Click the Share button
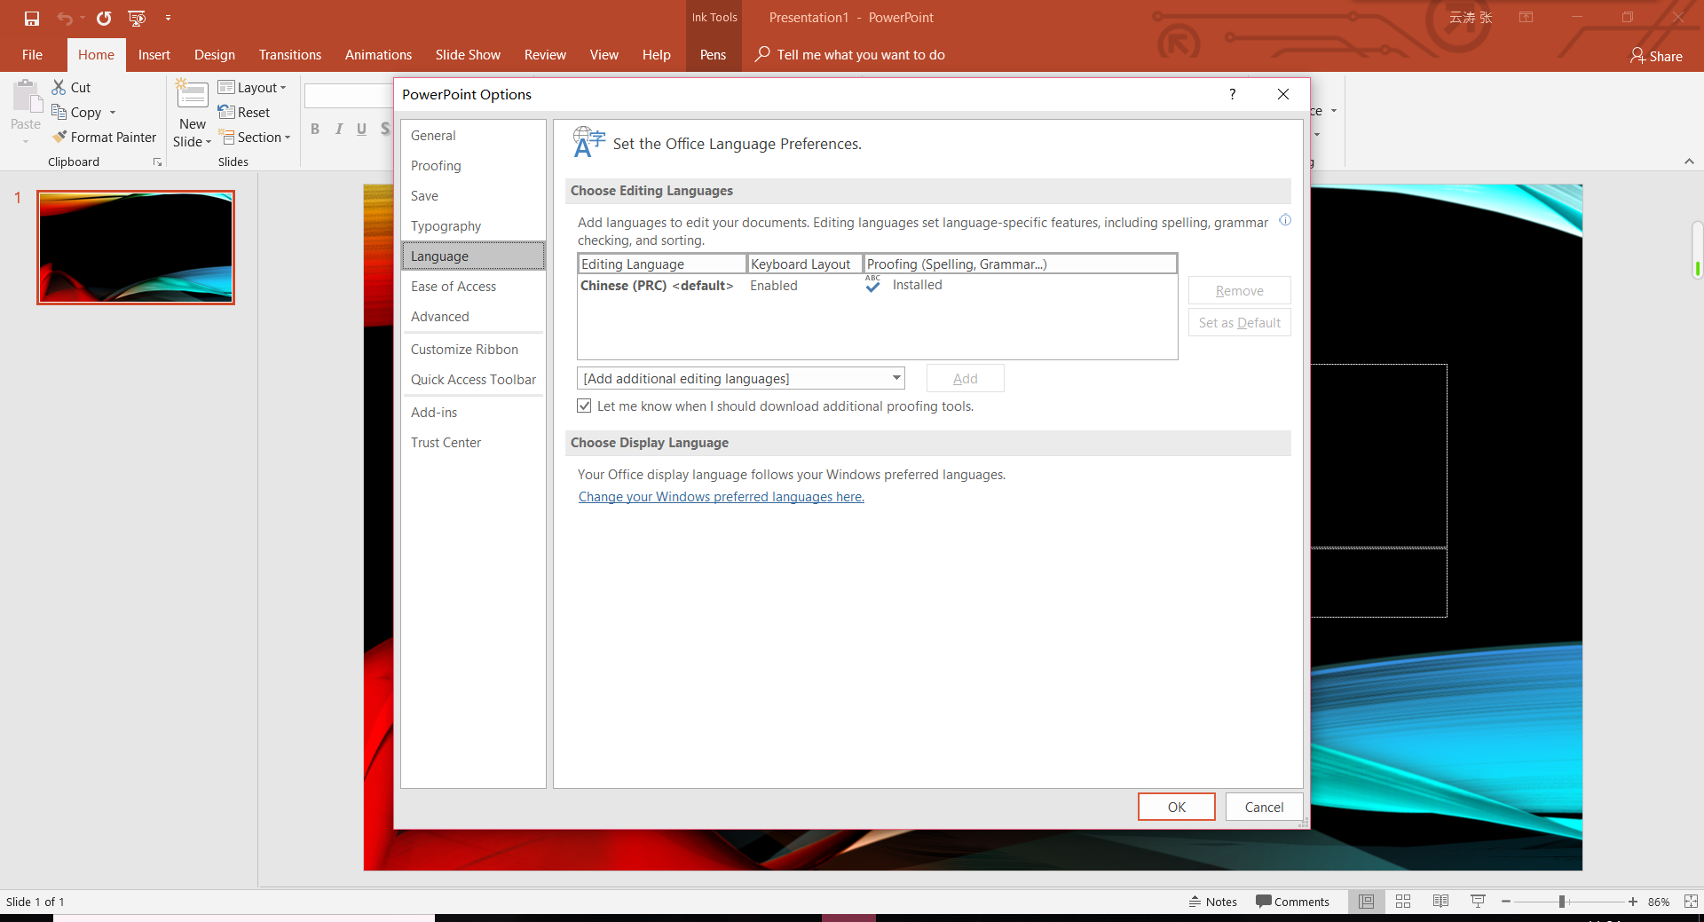This screenshot has width=1704, height=922. click(x=1656, y=56)
